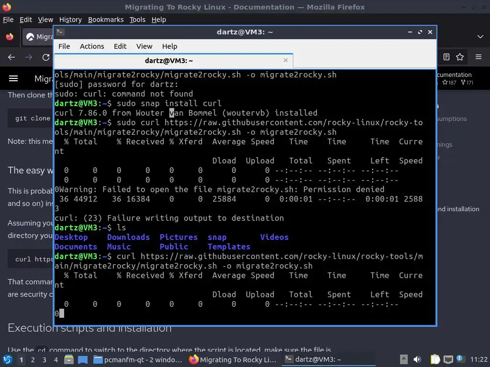Click the Pictures folder name in terminal
Screen dimensions: 490x367
(178, 237)
